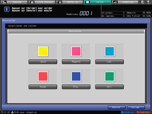Click the 'Prêt pour réception' status text
Screen dimensions: 152x114
(25, 112)
